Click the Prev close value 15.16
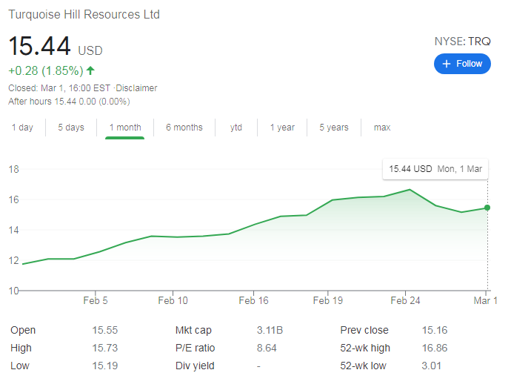511x390 pixels. (x=435, y=330)
